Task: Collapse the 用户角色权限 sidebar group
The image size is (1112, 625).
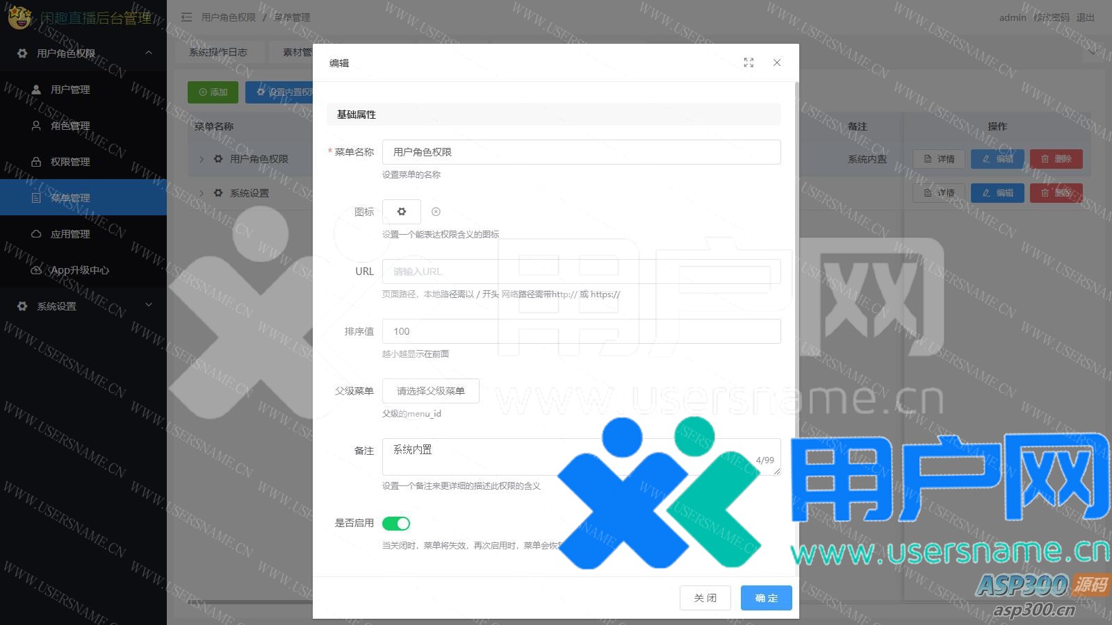Action: click(83, 53)
